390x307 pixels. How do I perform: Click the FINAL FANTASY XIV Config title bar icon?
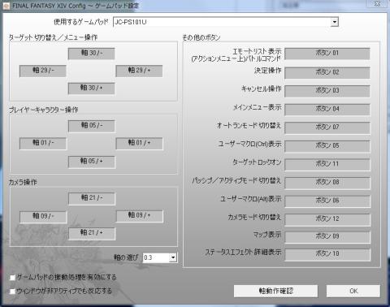coord(6,6)
